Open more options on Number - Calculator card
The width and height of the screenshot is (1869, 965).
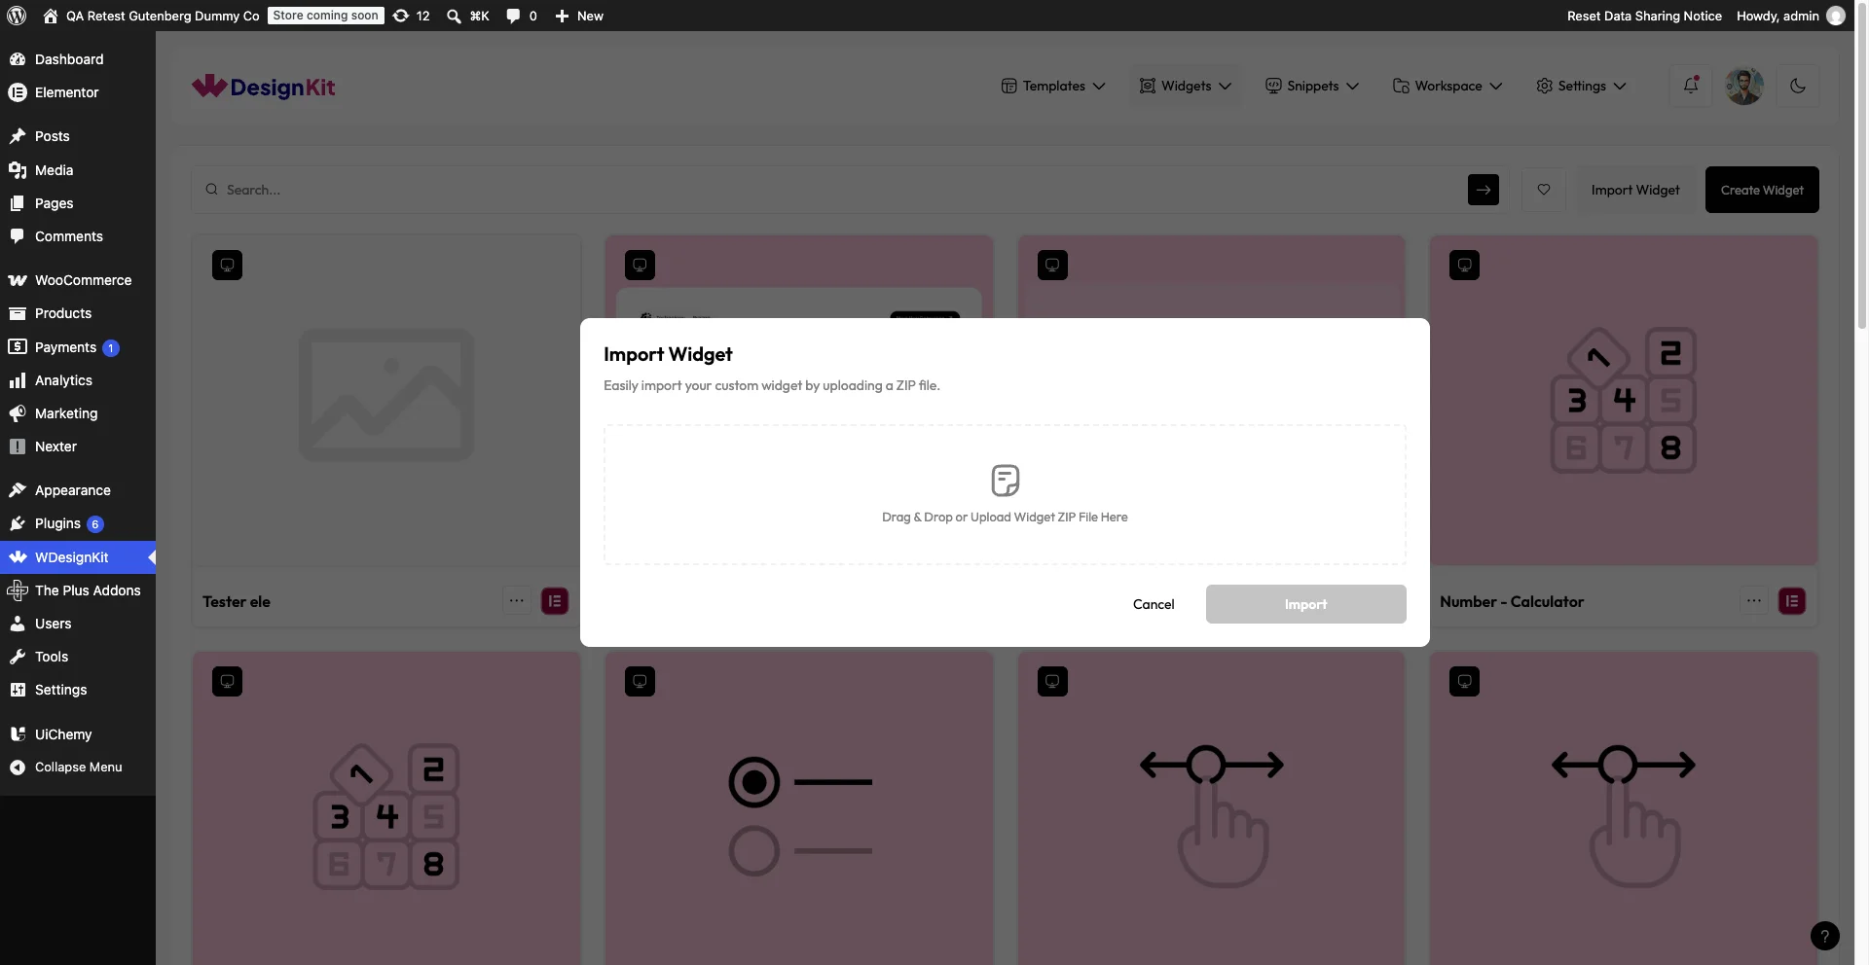click(1754, 601)
